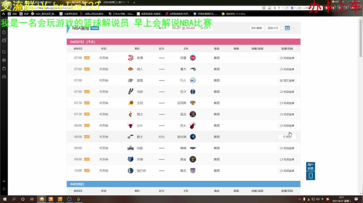Click the Grizzlies team logo
The width and height of the screenshot is (363, 203).
[131, 159]
